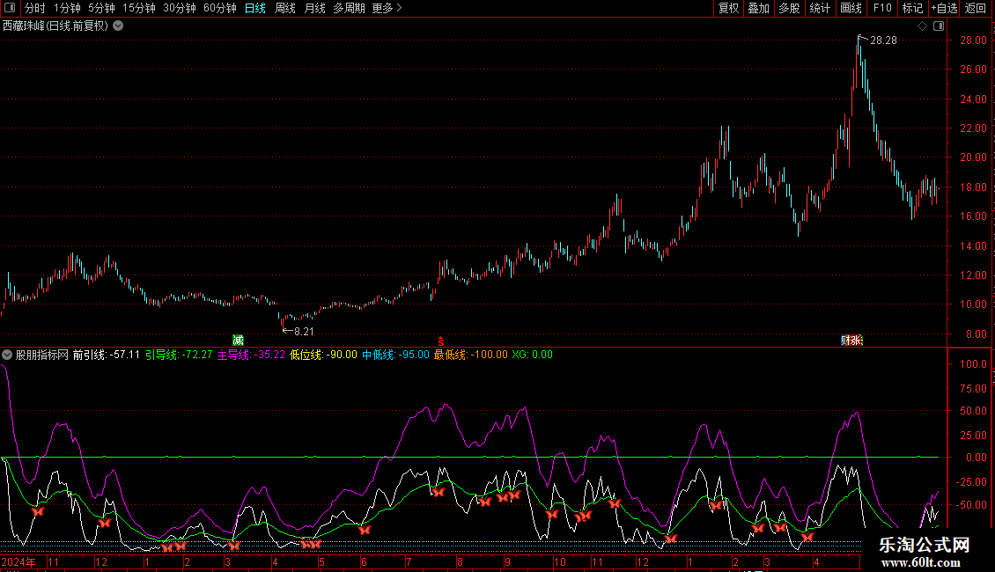Click the 2024年 label on time axis
Screen dimensions: 995x572
(x=18, y=562)
